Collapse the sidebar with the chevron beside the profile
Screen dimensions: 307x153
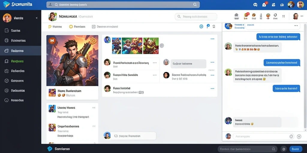pyautogui.click(x=37, y=18)
